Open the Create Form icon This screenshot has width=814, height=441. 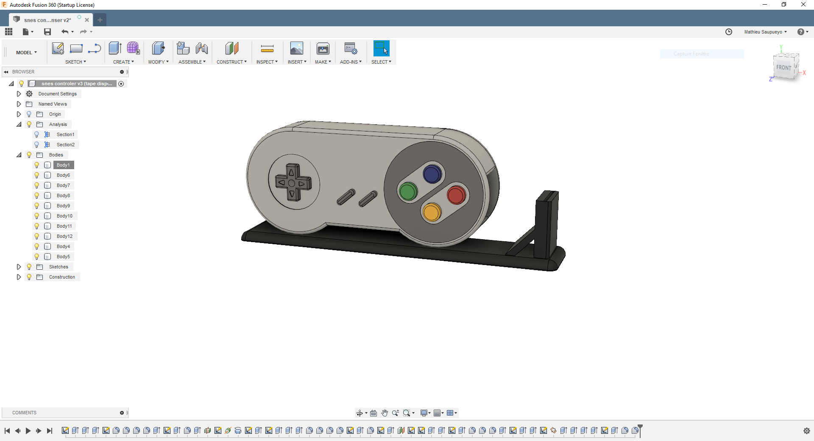click(x=133, y=48)
